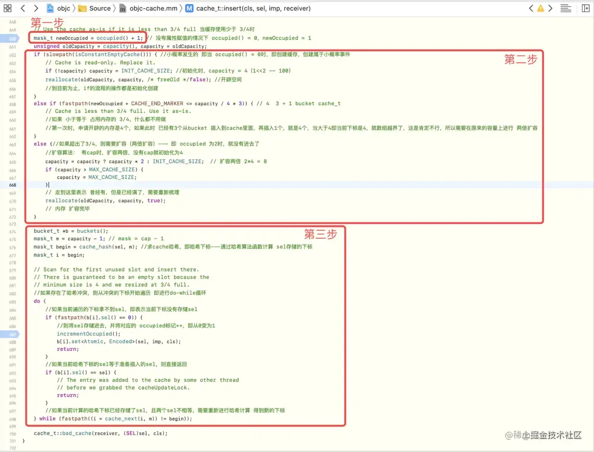Click the 'reallocate' call on line 655
The width and height of the screenshot is (594, 452).
coord(61,79)
